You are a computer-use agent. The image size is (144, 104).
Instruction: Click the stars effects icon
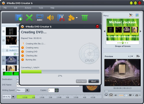71,18
